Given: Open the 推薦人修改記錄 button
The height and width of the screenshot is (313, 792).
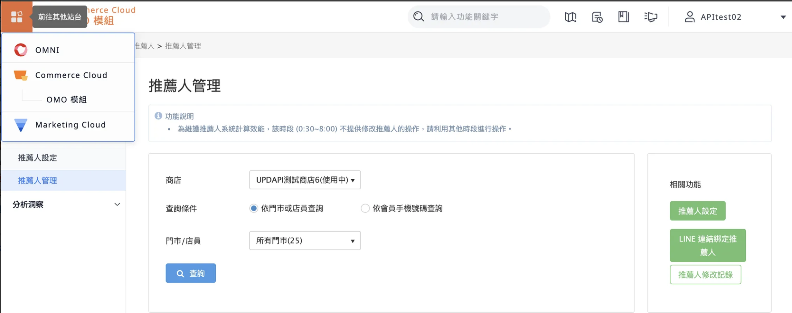Looking at the screenshot, I should tap(705, 275).
